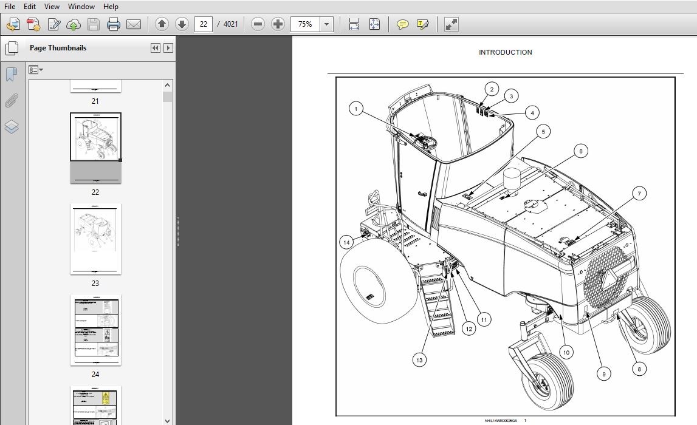This screenshot has height=425, width=697.
Task: Click the zoom percentage field showing 75%
Action: click(306, 24)
